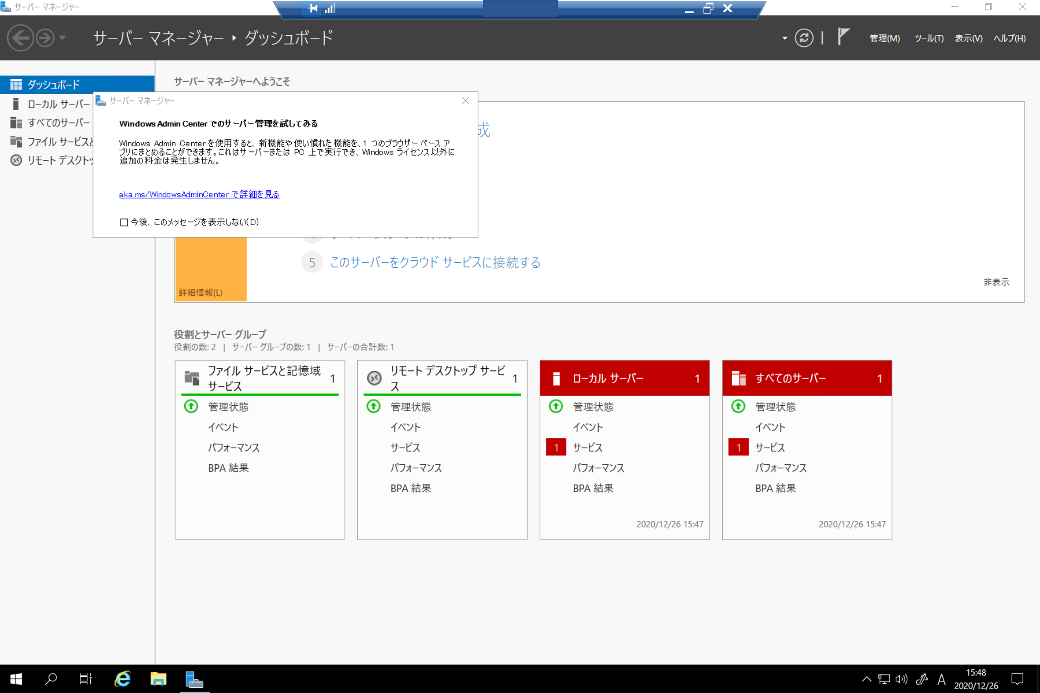Expand dropdown arrow left of refresh
Viewport: 1040px width, 693px height.
click(784, 38)
